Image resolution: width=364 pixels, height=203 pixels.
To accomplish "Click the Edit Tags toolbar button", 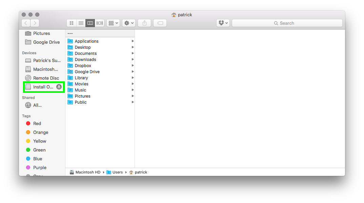I will (x=160, y=23).
